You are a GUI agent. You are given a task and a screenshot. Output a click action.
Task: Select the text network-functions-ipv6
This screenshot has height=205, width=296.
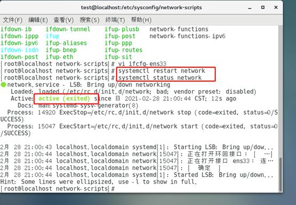(188, 36)
